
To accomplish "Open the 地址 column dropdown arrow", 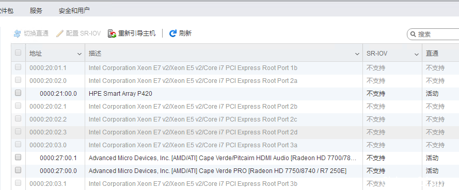I will (80, 54).
